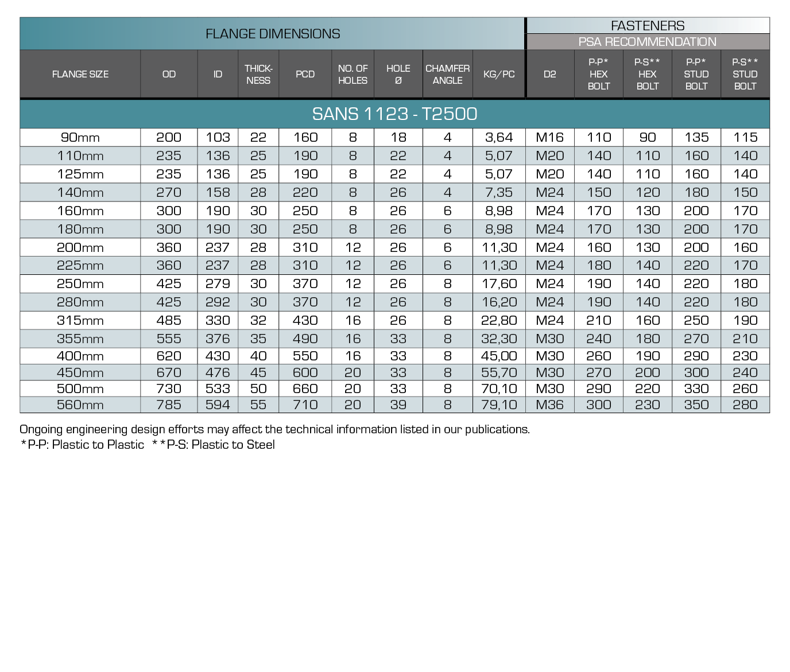790x672 pixels.
Task: Select the KG/PC column header
Action: (x=499, y=74)
